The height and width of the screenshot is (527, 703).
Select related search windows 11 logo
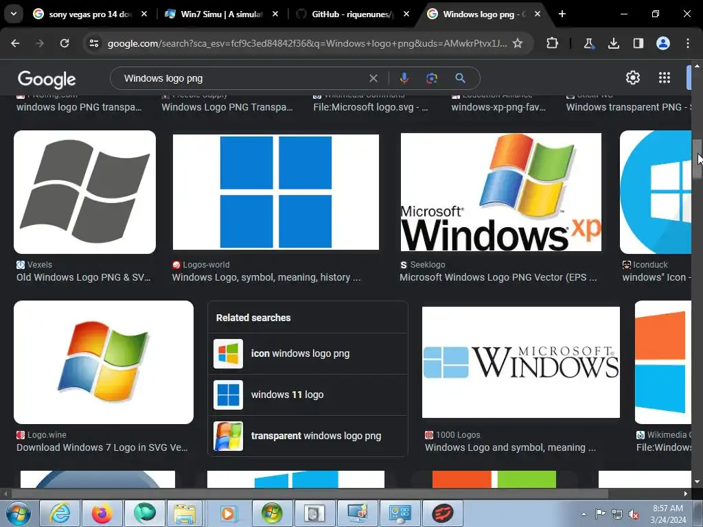(x=308, y=395)
